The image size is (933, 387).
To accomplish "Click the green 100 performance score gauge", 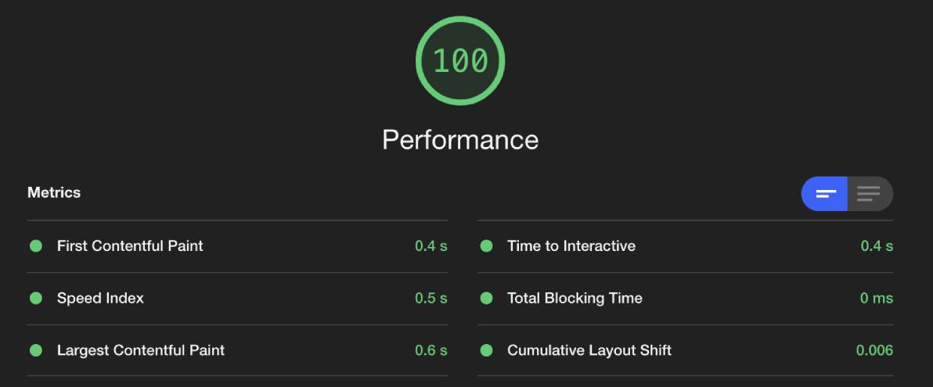I will tap(460, 61).
